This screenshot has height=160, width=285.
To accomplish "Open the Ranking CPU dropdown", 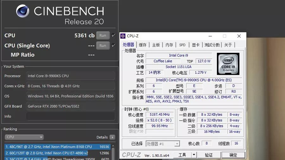I will point(24,137).
